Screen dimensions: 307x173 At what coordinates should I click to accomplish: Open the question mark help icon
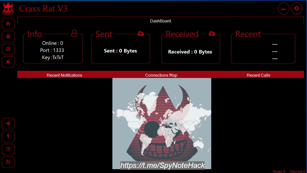point(8,149)
